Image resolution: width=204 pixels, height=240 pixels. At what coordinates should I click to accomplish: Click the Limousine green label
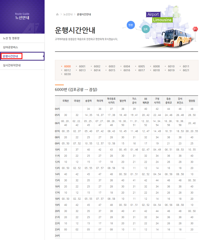(162, 20)
